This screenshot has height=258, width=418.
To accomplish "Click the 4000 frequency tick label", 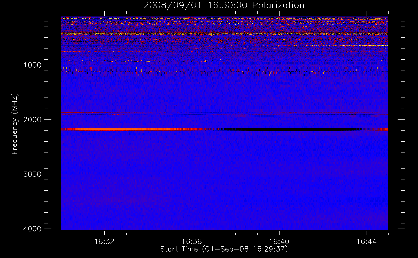I will [32, 229].
